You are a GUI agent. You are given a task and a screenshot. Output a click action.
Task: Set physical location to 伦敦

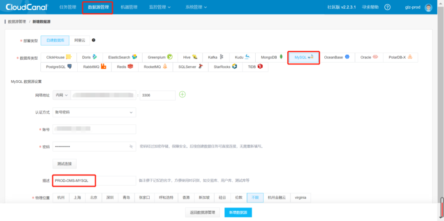(x=239, y=198)
